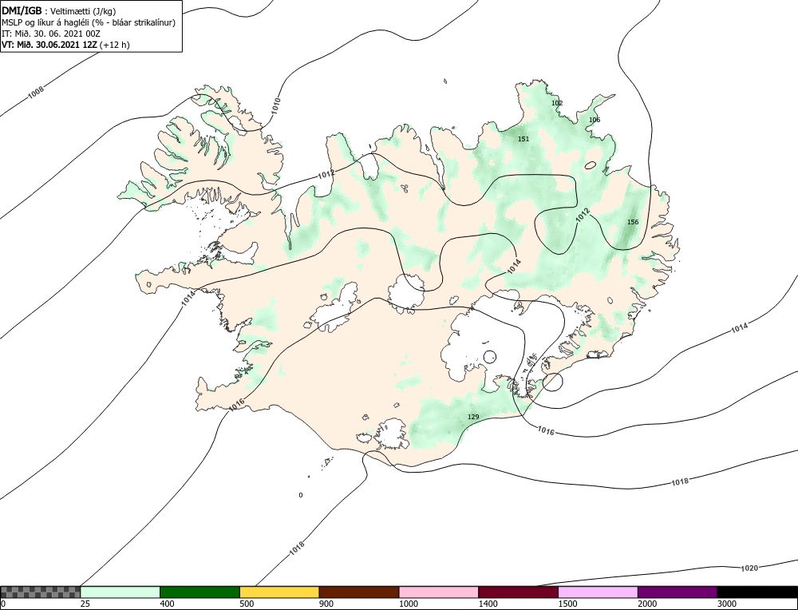Screen dimensions: 798x610
Task: Click the checkered gray 0–25 legend swatch
Action: coord(40,592)
